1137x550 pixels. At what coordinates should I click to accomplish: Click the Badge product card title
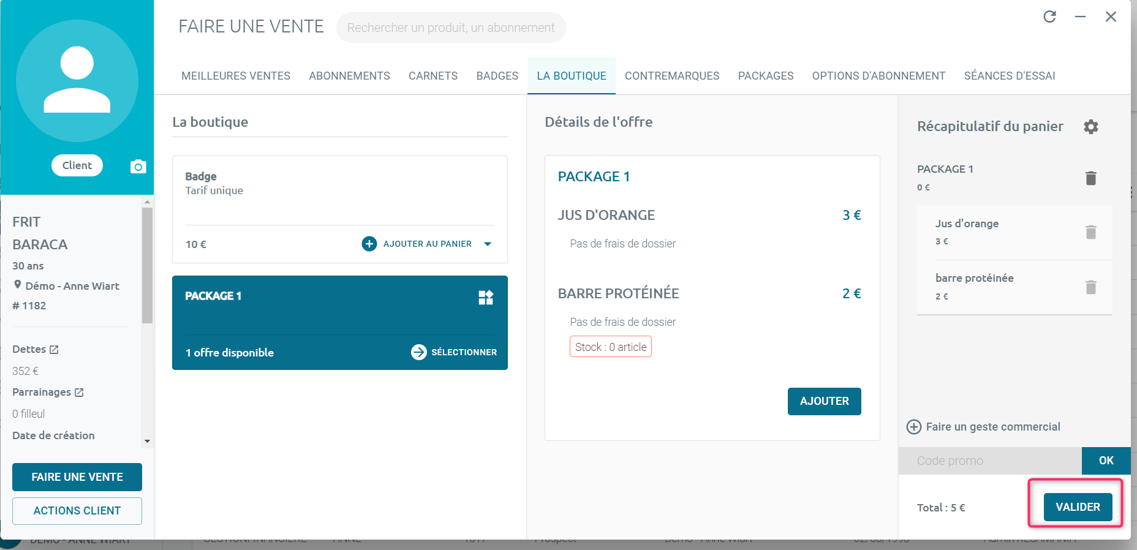click(x=201, y=176)
